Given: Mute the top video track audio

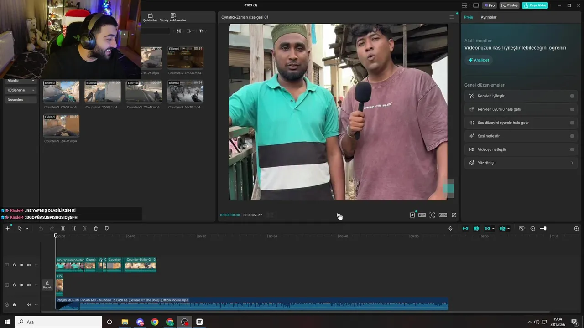Looking at the screenshot, I should 29,265.
